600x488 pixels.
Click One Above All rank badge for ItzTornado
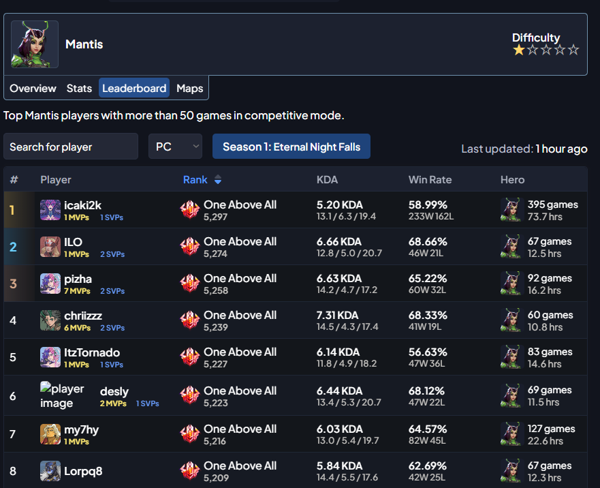(x=190, y=356)
